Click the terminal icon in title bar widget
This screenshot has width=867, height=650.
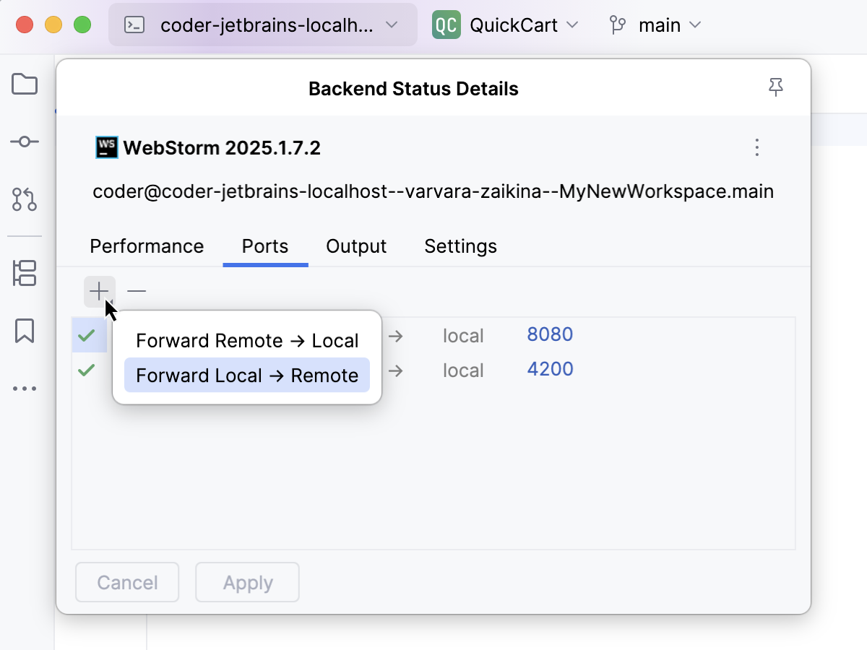pyautogui.click(x=134, y=25)
